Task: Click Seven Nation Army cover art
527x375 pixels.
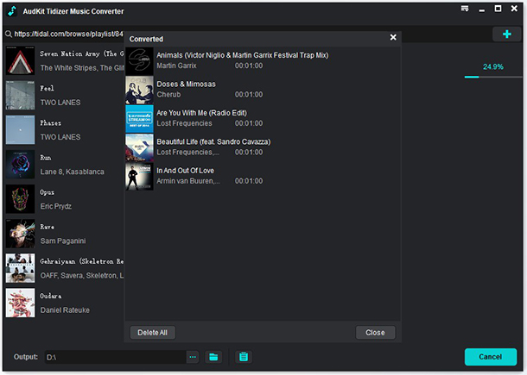Action: pos(20,60)
